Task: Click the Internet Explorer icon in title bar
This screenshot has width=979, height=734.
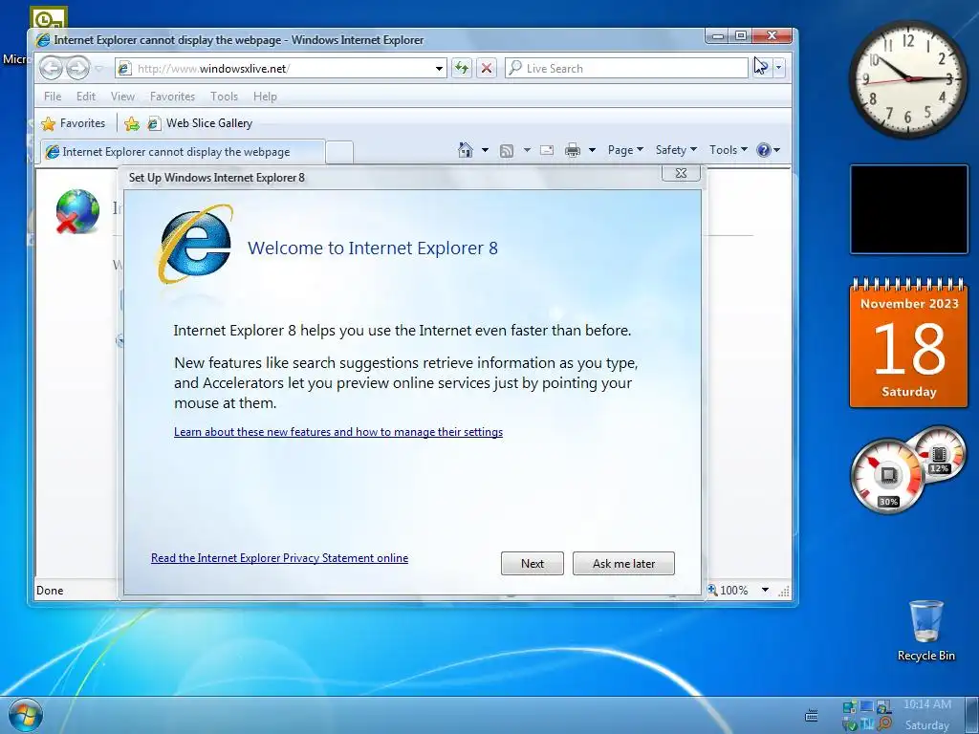Action: coord(42,40)
